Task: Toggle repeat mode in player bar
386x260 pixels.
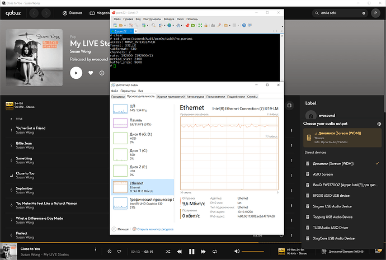Action: click(215, 252)
